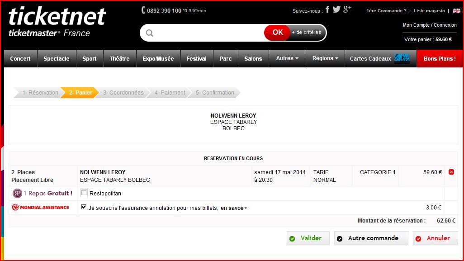Screen dimensions: 464x261
Task: Open the Bons Plans ! section
Action: coord(440,59)
